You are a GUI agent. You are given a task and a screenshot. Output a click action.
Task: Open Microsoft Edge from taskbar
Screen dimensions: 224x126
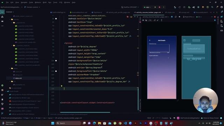coord(94,123)
